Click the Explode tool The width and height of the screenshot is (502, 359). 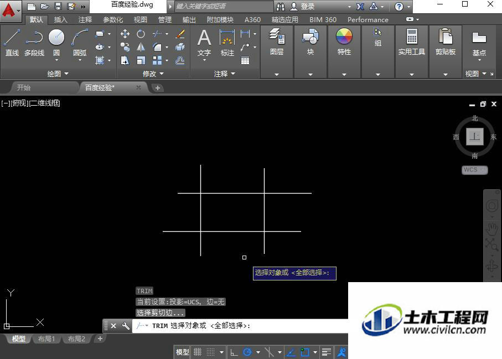[180, 47]
